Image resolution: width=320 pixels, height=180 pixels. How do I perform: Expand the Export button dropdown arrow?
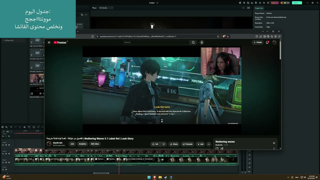pyautogui.click(x=301, y=3)
